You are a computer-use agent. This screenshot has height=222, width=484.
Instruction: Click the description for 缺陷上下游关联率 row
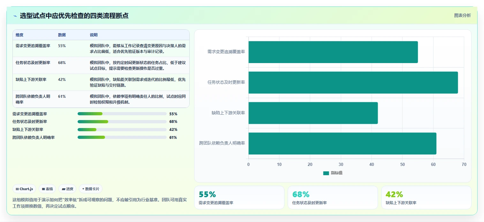pos(138,82)
